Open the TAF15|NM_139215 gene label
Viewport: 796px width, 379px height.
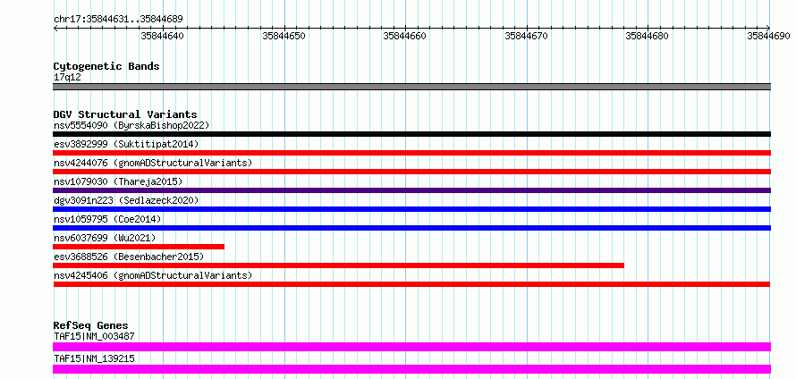coord(94,358)
